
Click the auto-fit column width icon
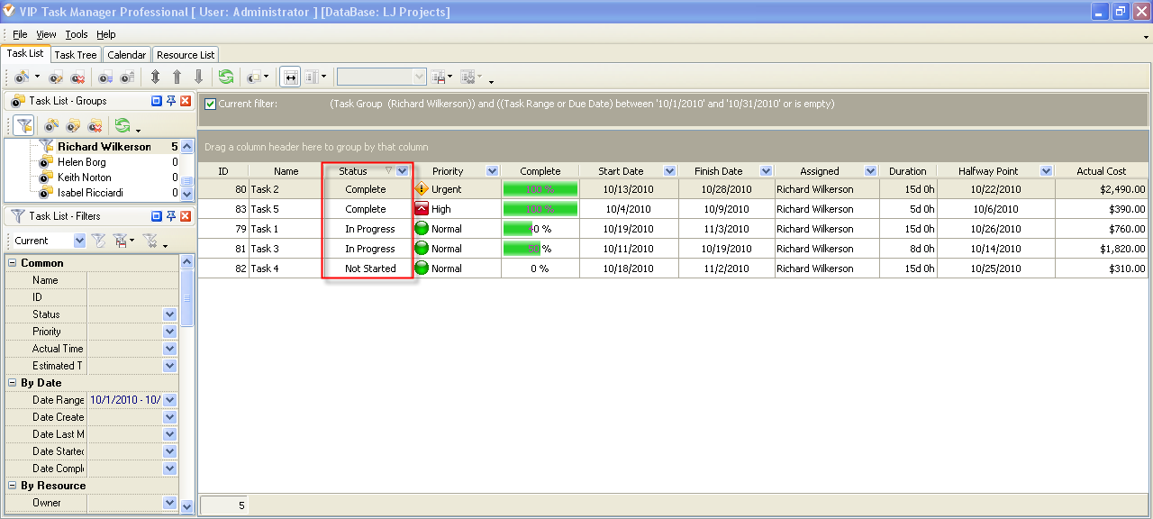click(x=290, y=77)
